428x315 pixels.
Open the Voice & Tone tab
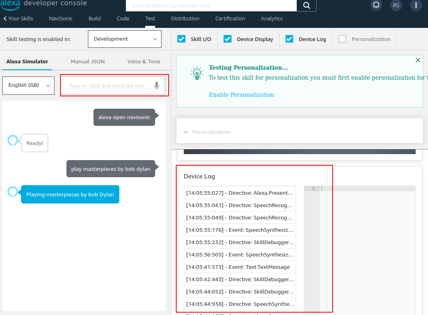(x=144, y=61)
